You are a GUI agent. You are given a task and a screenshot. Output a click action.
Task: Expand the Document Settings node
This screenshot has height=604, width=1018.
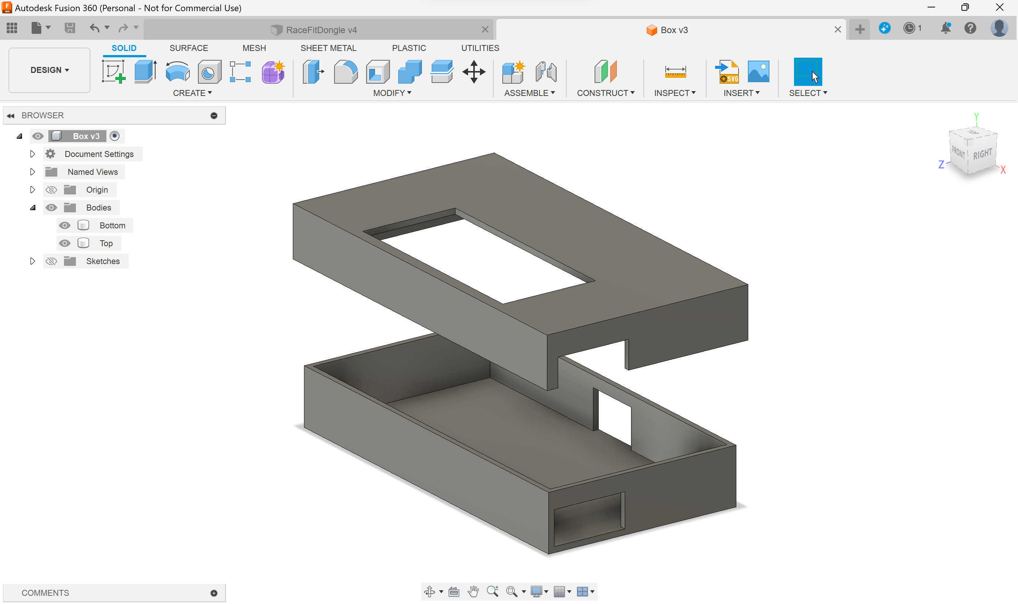click(x=32, y=154)
